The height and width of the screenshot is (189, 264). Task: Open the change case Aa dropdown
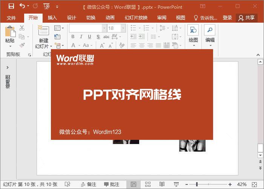point(88,45)
